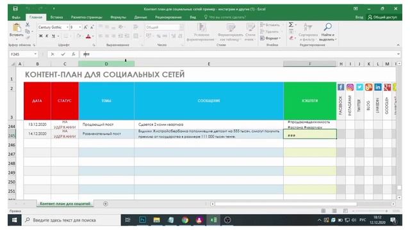Click the fill color bucket icon
The image size is (410, 230).
[78, 36]
